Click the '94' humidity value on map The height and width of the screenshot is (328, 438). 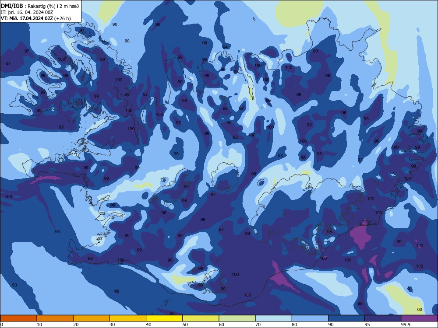(225, 47)
